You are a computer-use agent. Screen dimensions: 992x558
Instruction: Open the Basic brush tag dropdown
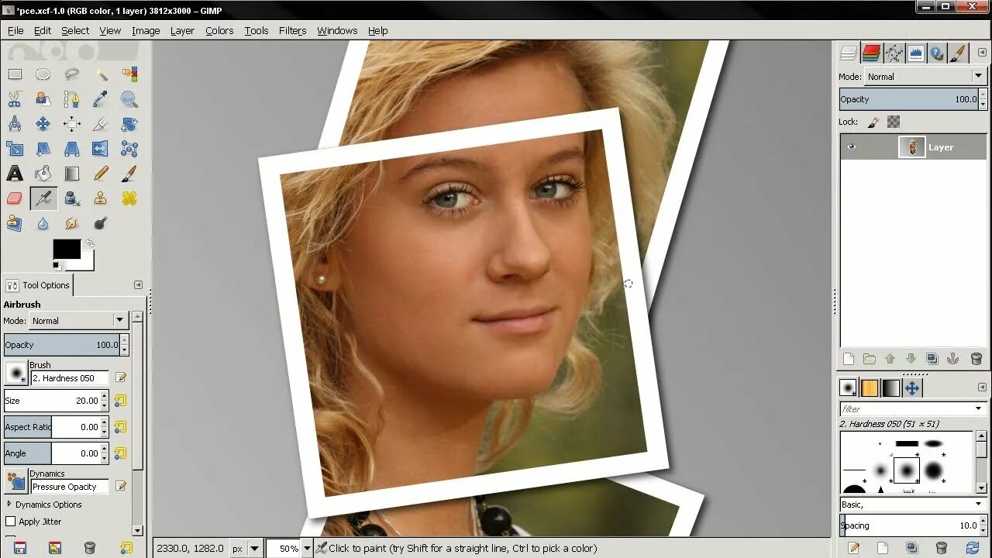tap(912, 504)
